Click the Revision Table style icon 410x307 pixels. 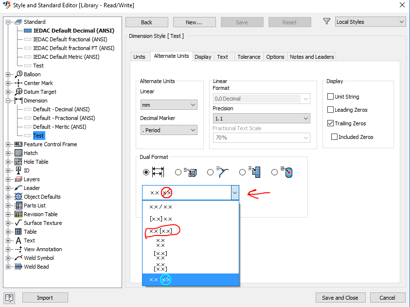pyautogui.click(x=18, y=214)
